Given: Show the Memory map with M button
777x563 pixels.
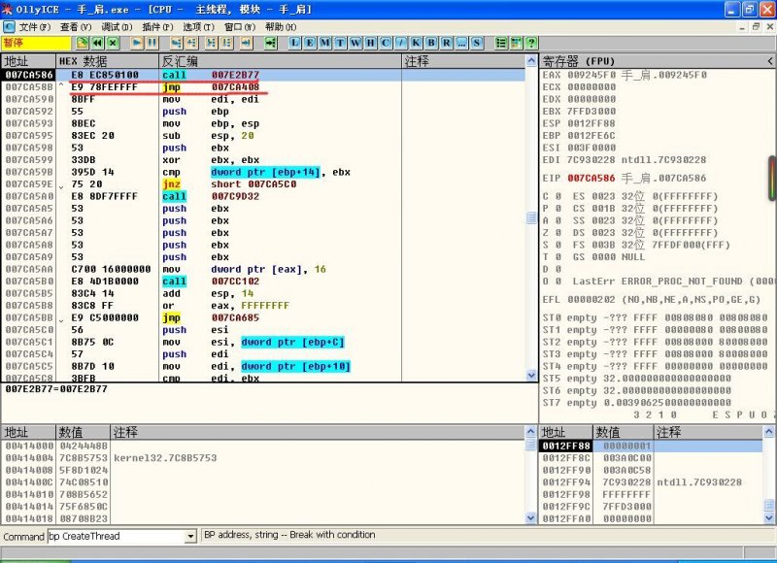Looking at the screenshot, I should [x=325, y=44].
